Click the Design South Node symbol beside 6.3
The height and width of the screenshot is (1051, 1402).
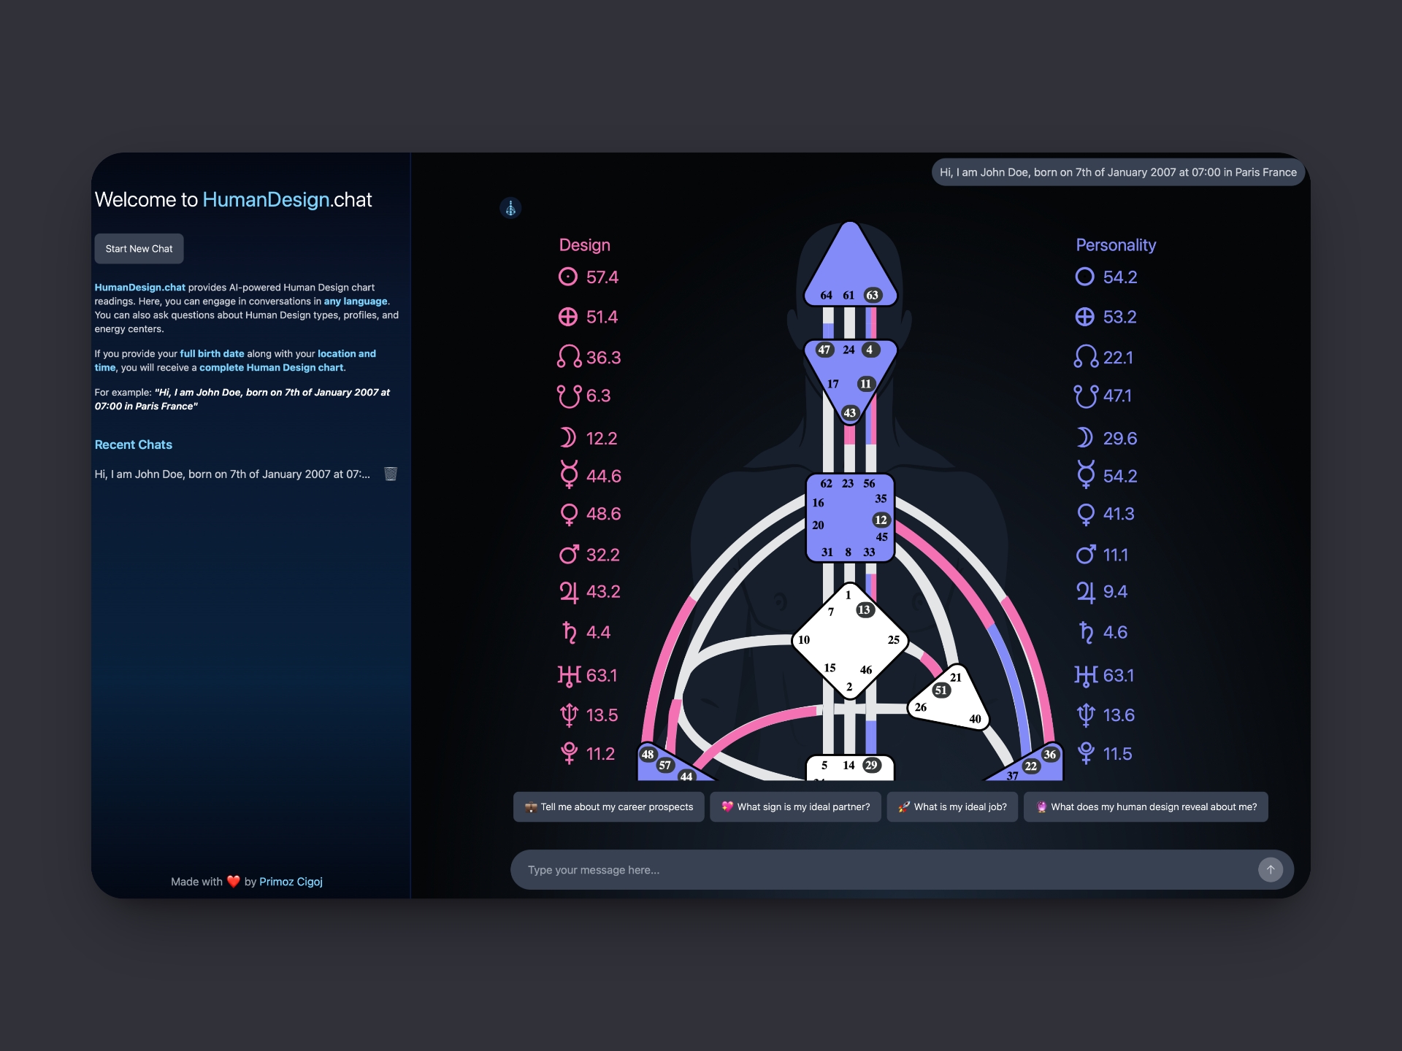pyautogui.click(x=569, y=396)
